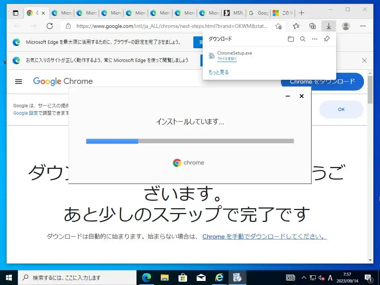Viewport: 380px width, 285px height.
Task: Open the Google Chrome page hamburger menu
Action: (x=19, y=82)
